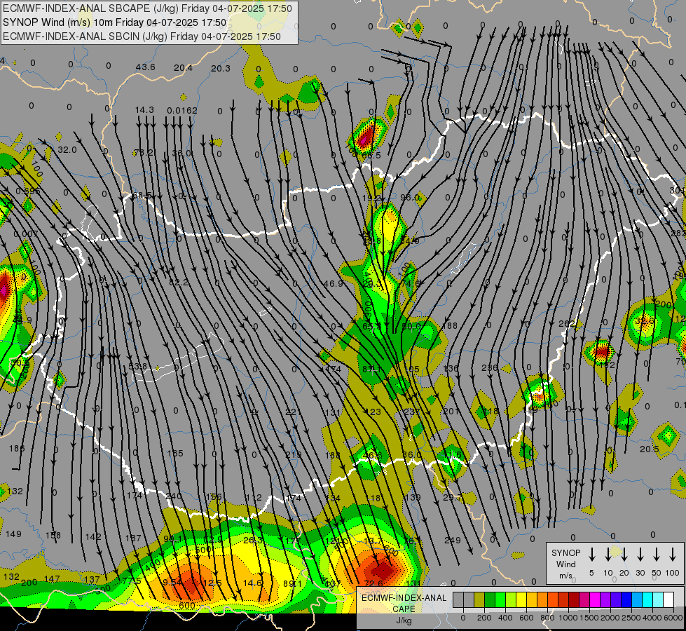This screenshot has width=686, height=631.
Task: Click the 50 m/s wind arrow in legend
Action: [657, 555]
